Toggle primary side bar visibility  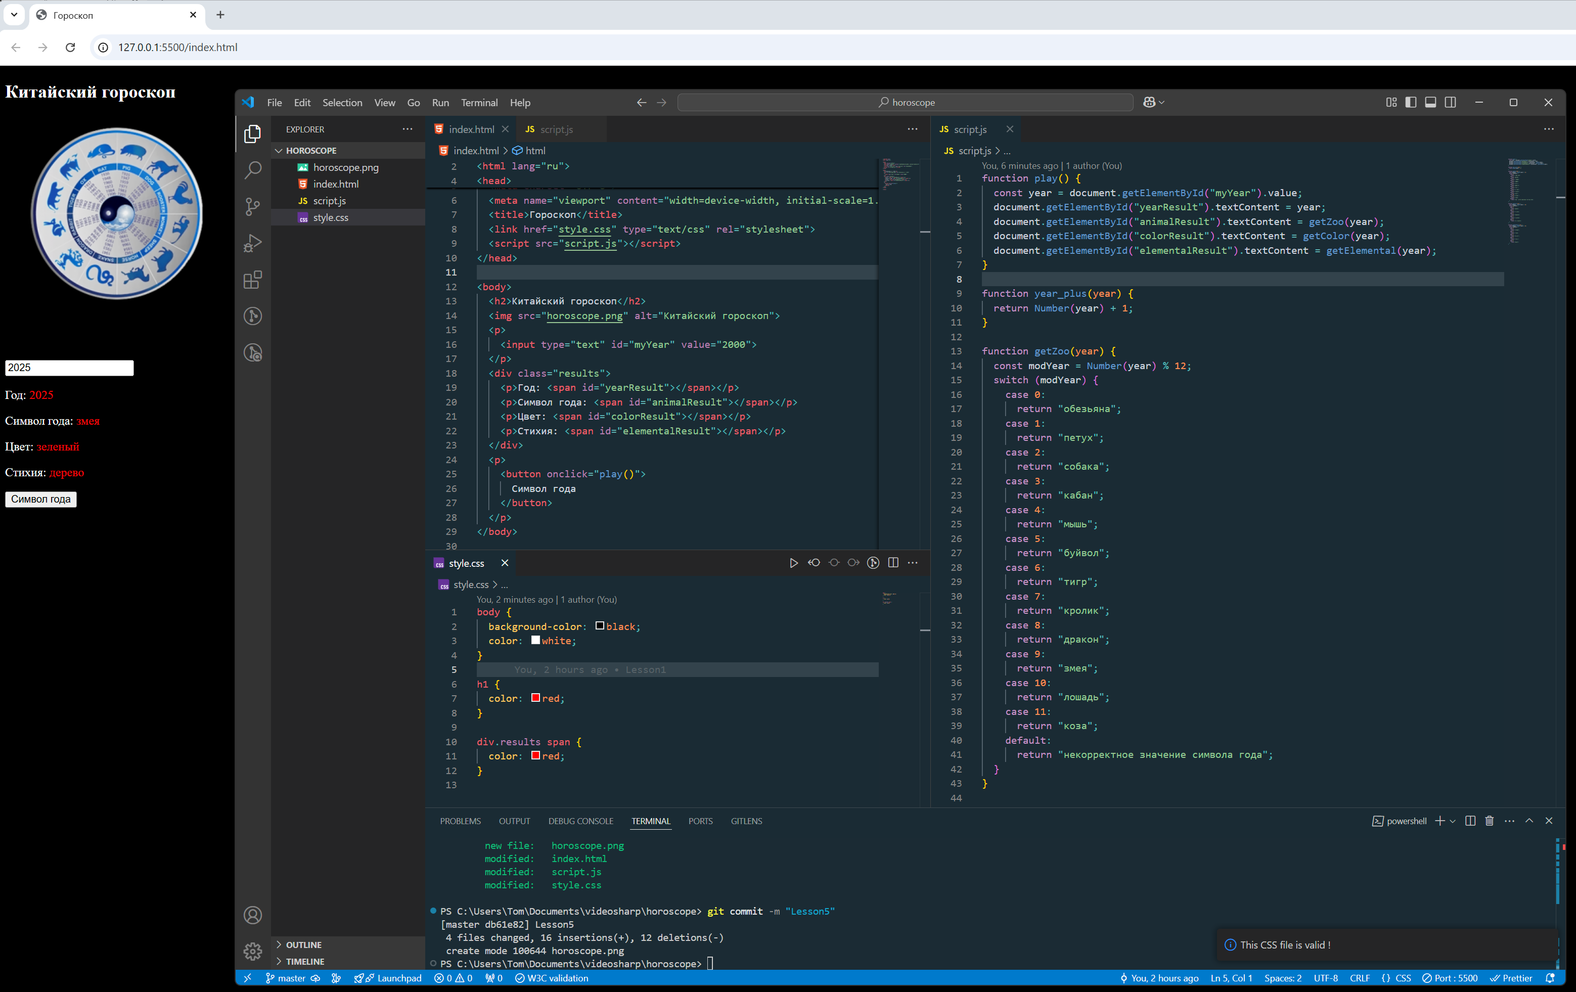tap(1411, 103)
